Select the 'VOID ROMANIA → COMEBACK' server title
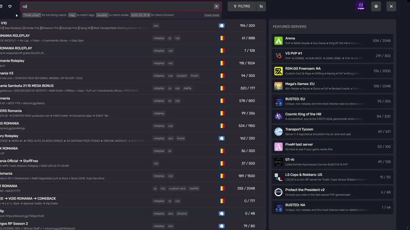Viewport: 410px width, 230px height. [x=28, y=198]
